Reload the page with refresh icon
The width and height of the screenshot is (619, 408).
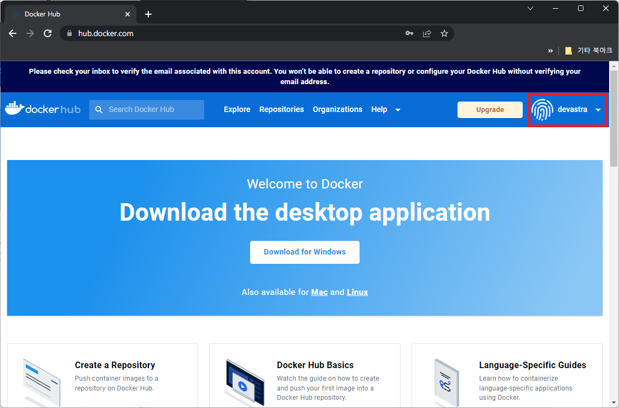pos(48,33)
